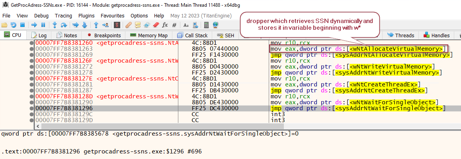Step into the current instruction
The width and height of the screenshot is (461, 159).
click(x=55, y=25)
